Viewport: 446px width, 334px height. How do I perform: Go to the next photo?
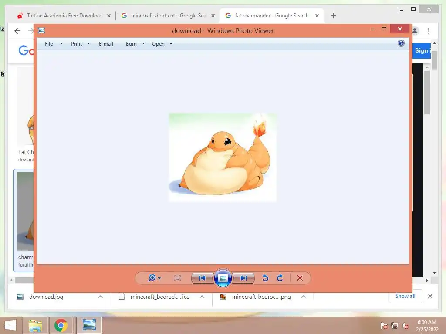pyautogui.click(x=243, y=278)
